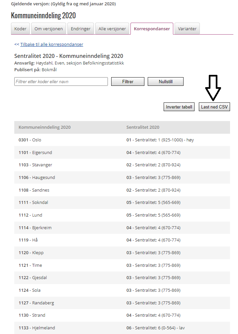Click the Kommuneinndeling 2020 column header
238x334 pixels.
point(44,127)
